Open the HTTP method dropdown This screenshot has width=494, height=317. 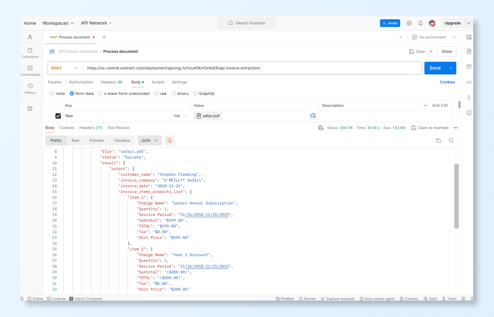(65, 68)
